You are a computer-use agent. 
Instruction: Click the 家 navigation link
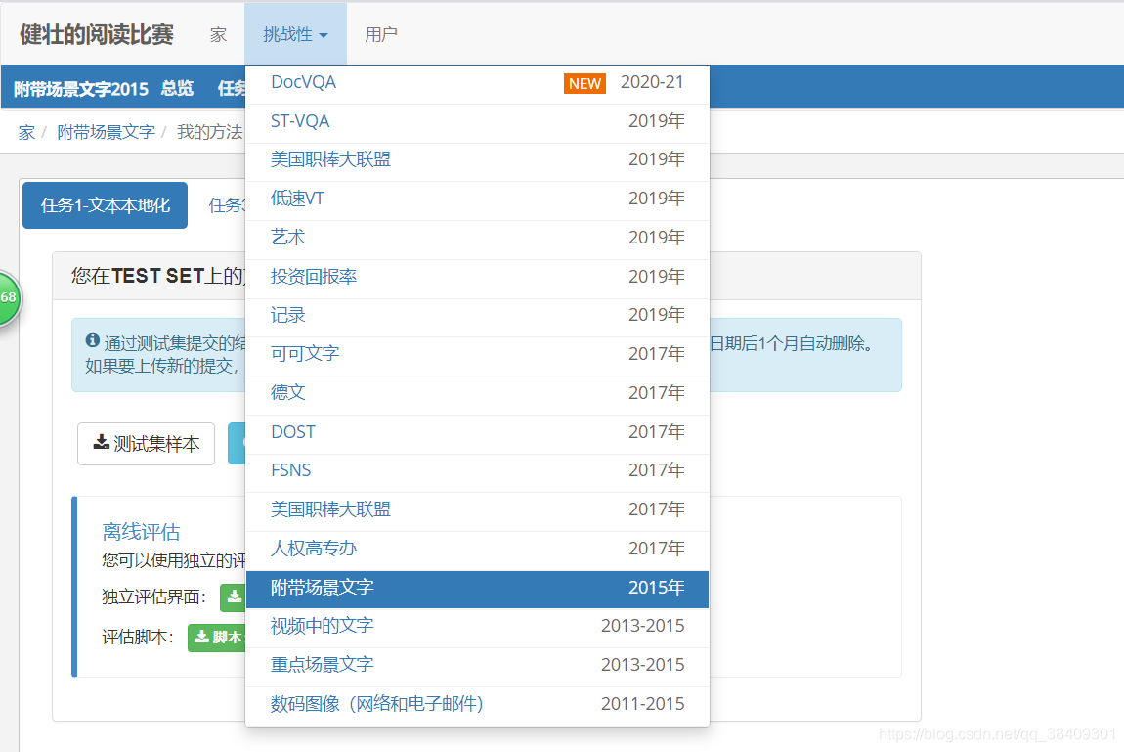[x=218, y=34]
